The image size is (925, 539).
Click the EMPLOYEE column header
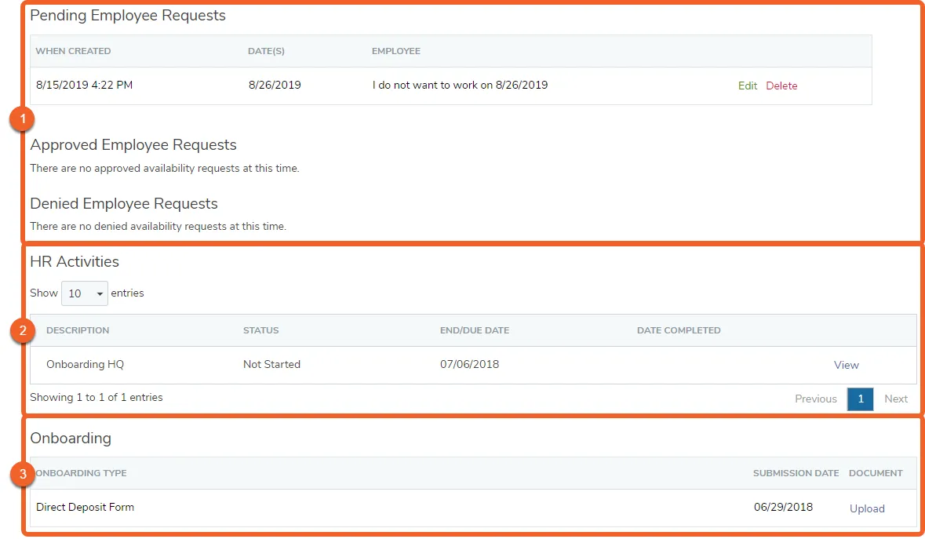coord(396,51)
